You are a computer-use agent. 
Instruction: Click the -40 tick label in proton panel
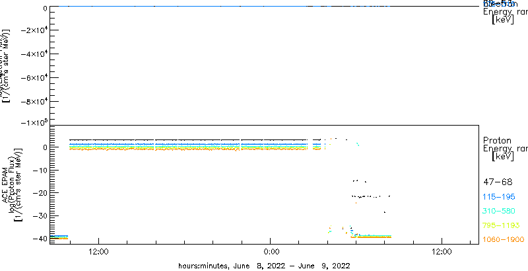pos(39,239)
